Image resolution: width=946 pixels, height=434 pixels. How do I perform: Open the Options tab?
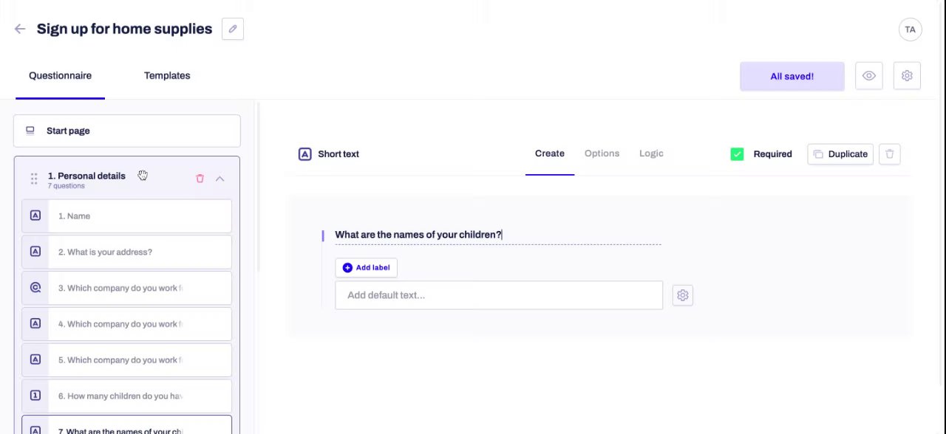[602, 154]
